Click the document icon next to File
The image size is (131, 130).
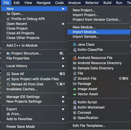(x=75, y=73)
